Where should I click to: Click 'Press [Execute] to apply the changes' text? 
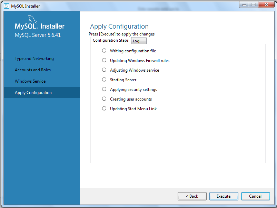coord(121,34)
